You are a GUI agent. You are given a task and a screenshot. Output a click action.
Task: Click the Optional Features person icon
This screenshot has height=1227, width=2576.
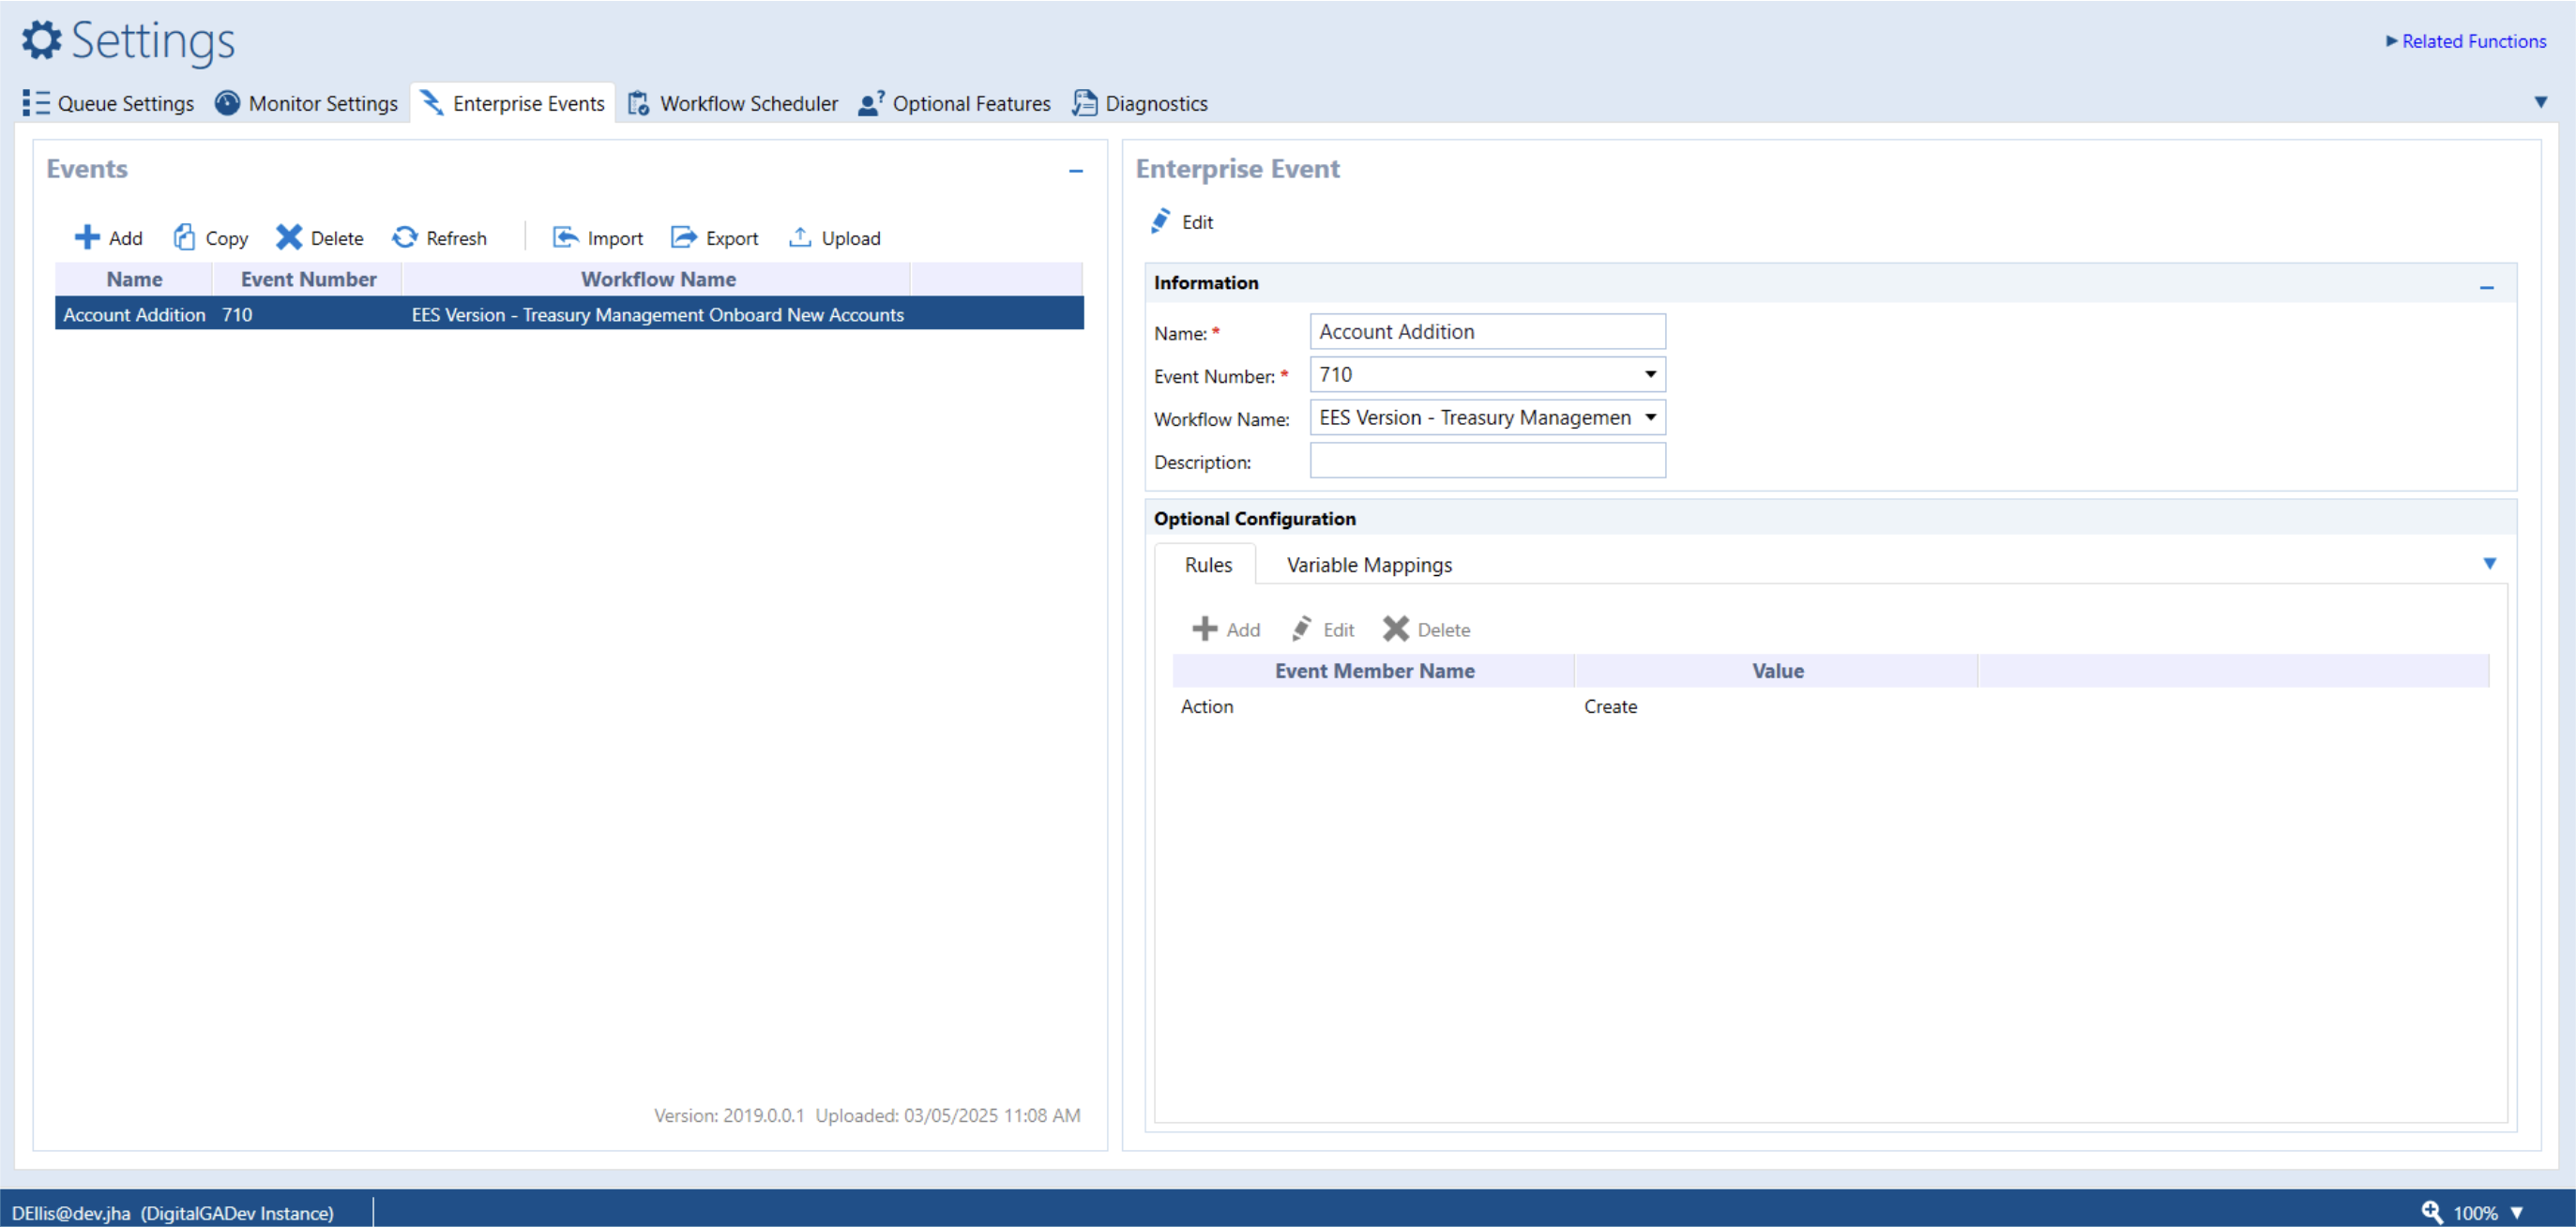click(x=871, y=103)
